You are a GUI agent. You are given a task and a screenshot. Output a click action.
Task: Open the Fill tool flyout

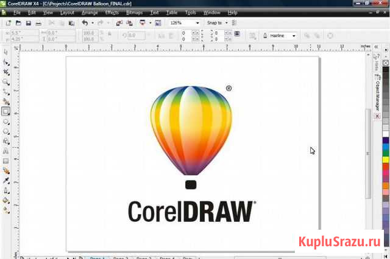(6, 201)
